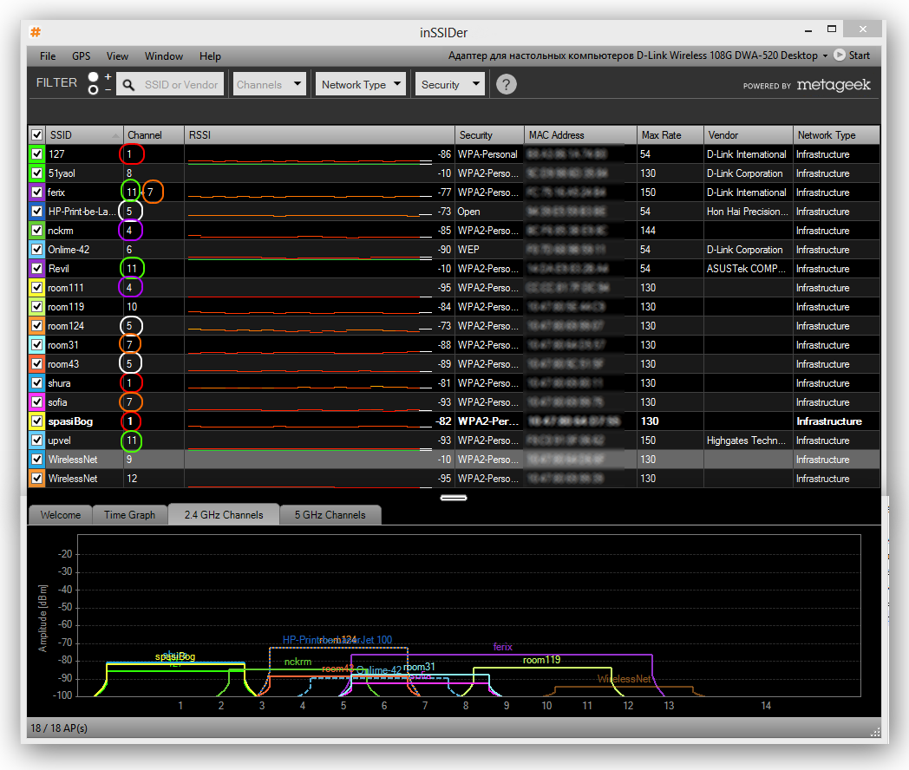Click the 18 / 18 AP(s) status text
The width and height of the screenshot is (909, 770).
pyautogui.click(x=59, y=728)
